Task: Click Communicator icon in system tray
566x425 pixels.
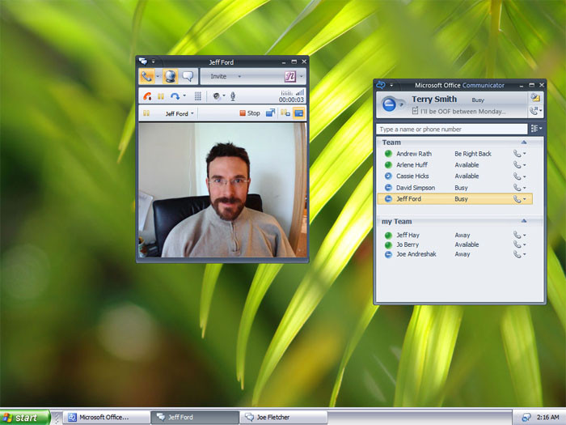Action: tap(526, 418)
